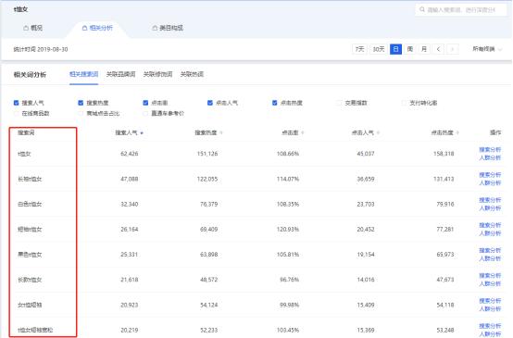This screenshot has height=338, width=513.
Task: Enable the 支付转化率 checkbox
Action: (x=404, y=103)
